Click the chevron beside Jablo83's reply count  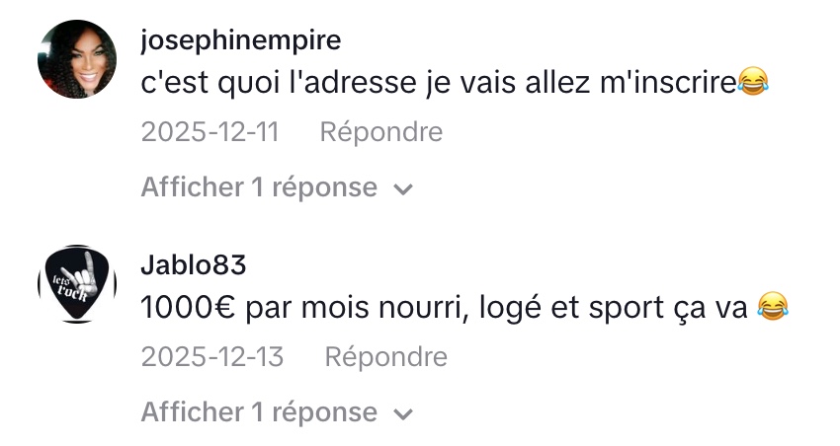tap(402, 412)
